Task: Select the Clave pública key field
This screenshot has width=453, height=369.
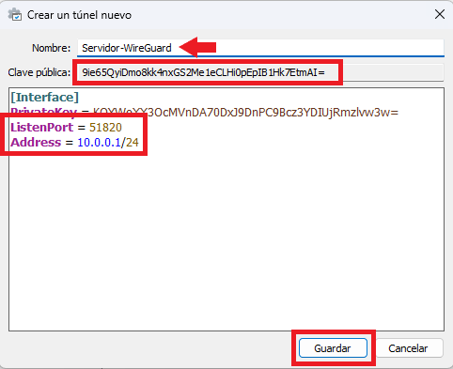Action: point(260,72)
